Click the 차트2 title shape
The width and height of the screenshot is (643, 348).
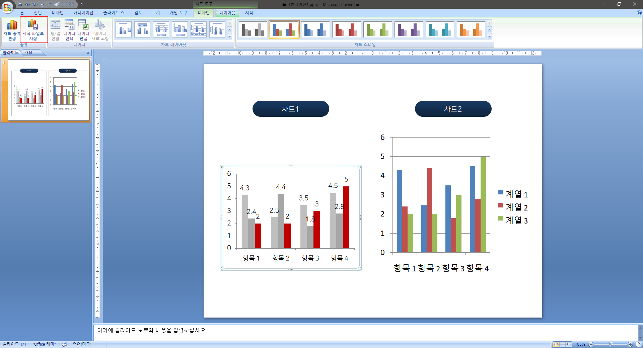point(453,109)
